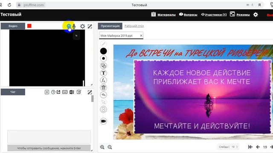The image size is (273, 153).
Task: Close the Моя Майорка 2019.ppt file tab
Action: [141, 36]
